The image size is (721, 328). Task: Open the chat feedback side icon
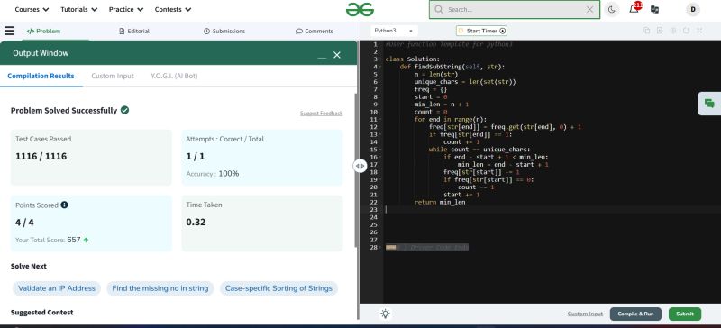709,104
